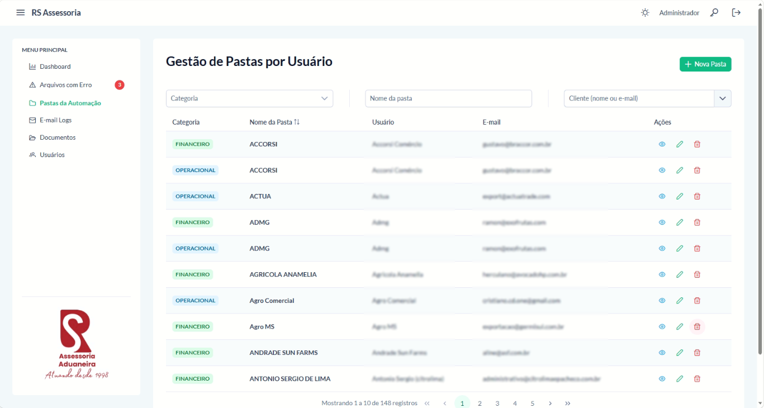Go to next page arrow
Viewport: 764px width, 408px height.
point(550,403)
